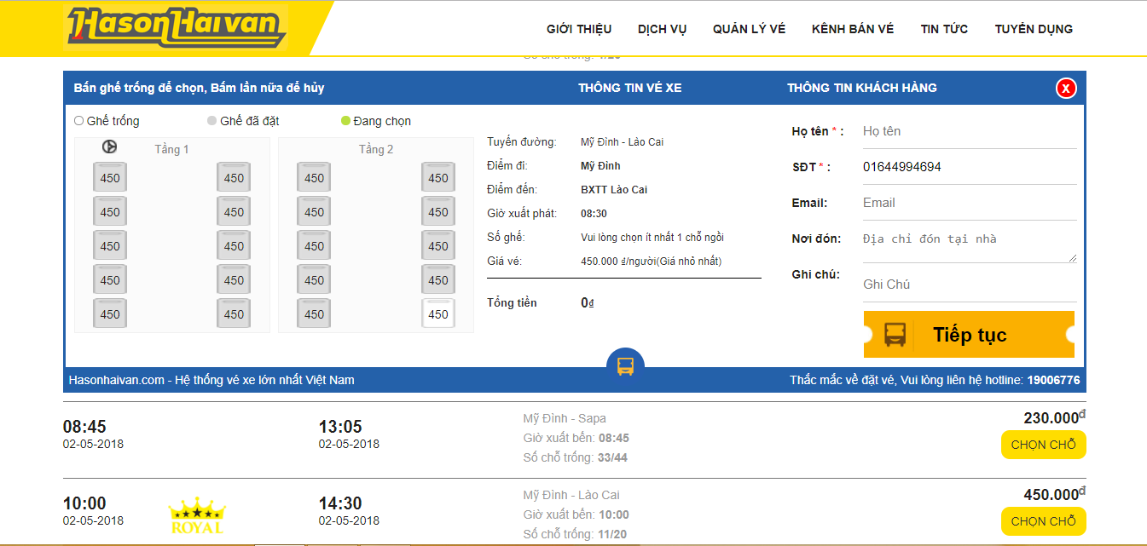Click the ROYAL crown badge
Screen dimensions: 1147x546
pos(197,515)
